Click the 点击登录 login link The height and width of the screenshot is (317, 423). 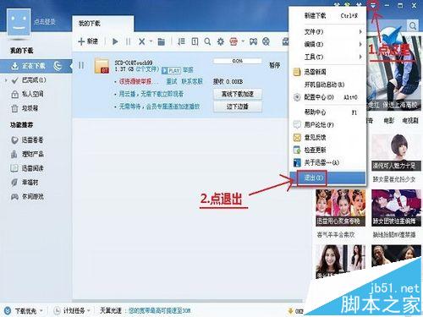tap(45, 21)
